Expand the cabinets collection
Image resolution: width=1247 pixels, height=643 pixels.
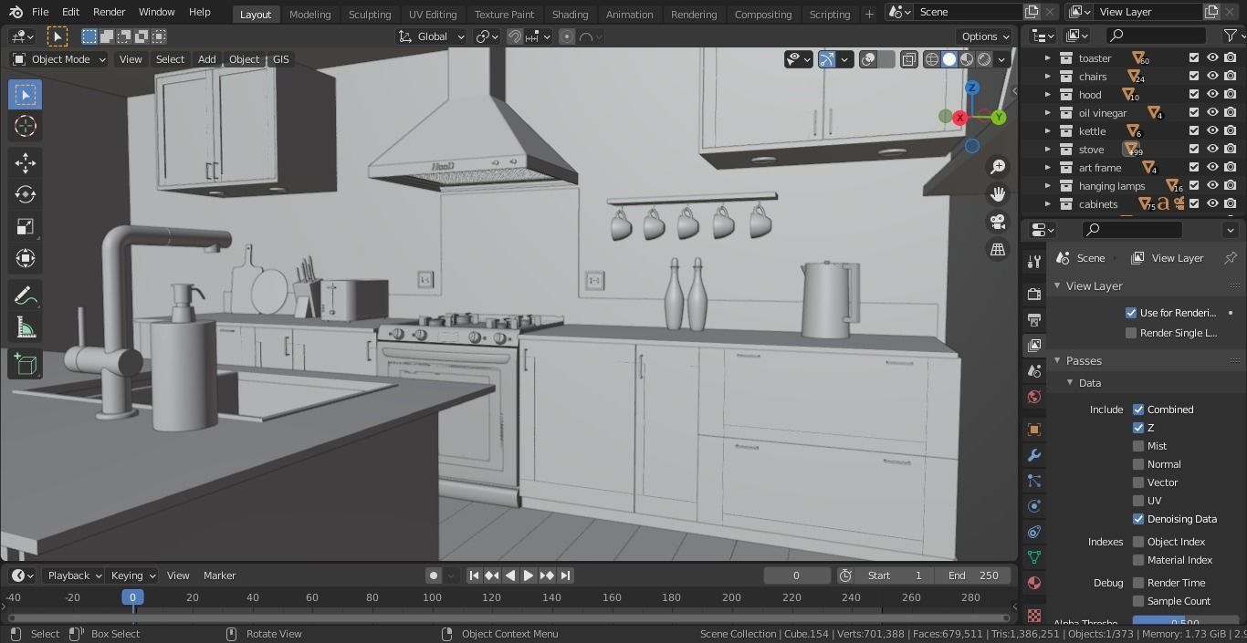[1048, 204]
